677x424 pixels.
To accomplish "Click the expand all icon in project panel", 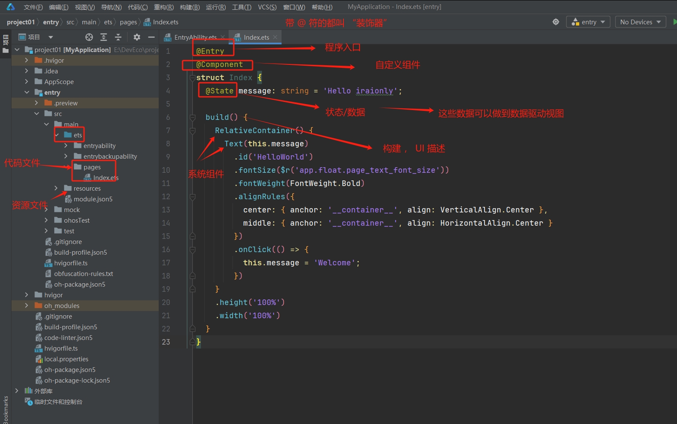I will (x=104, y=37).
